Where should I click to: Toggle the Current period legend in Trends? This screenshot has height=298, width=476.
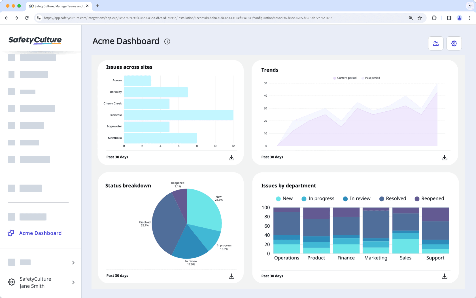coord(345,78)
